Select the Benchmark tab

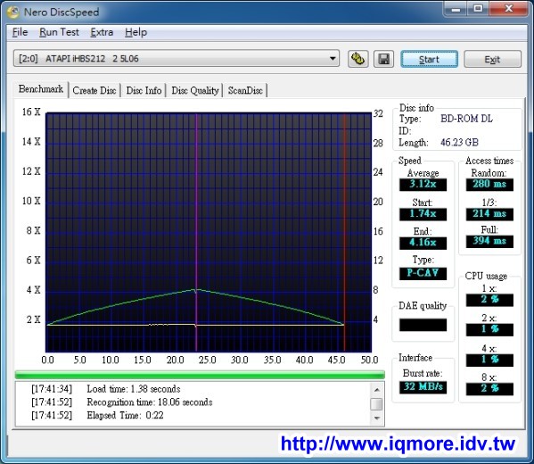(x=41, y=89)
